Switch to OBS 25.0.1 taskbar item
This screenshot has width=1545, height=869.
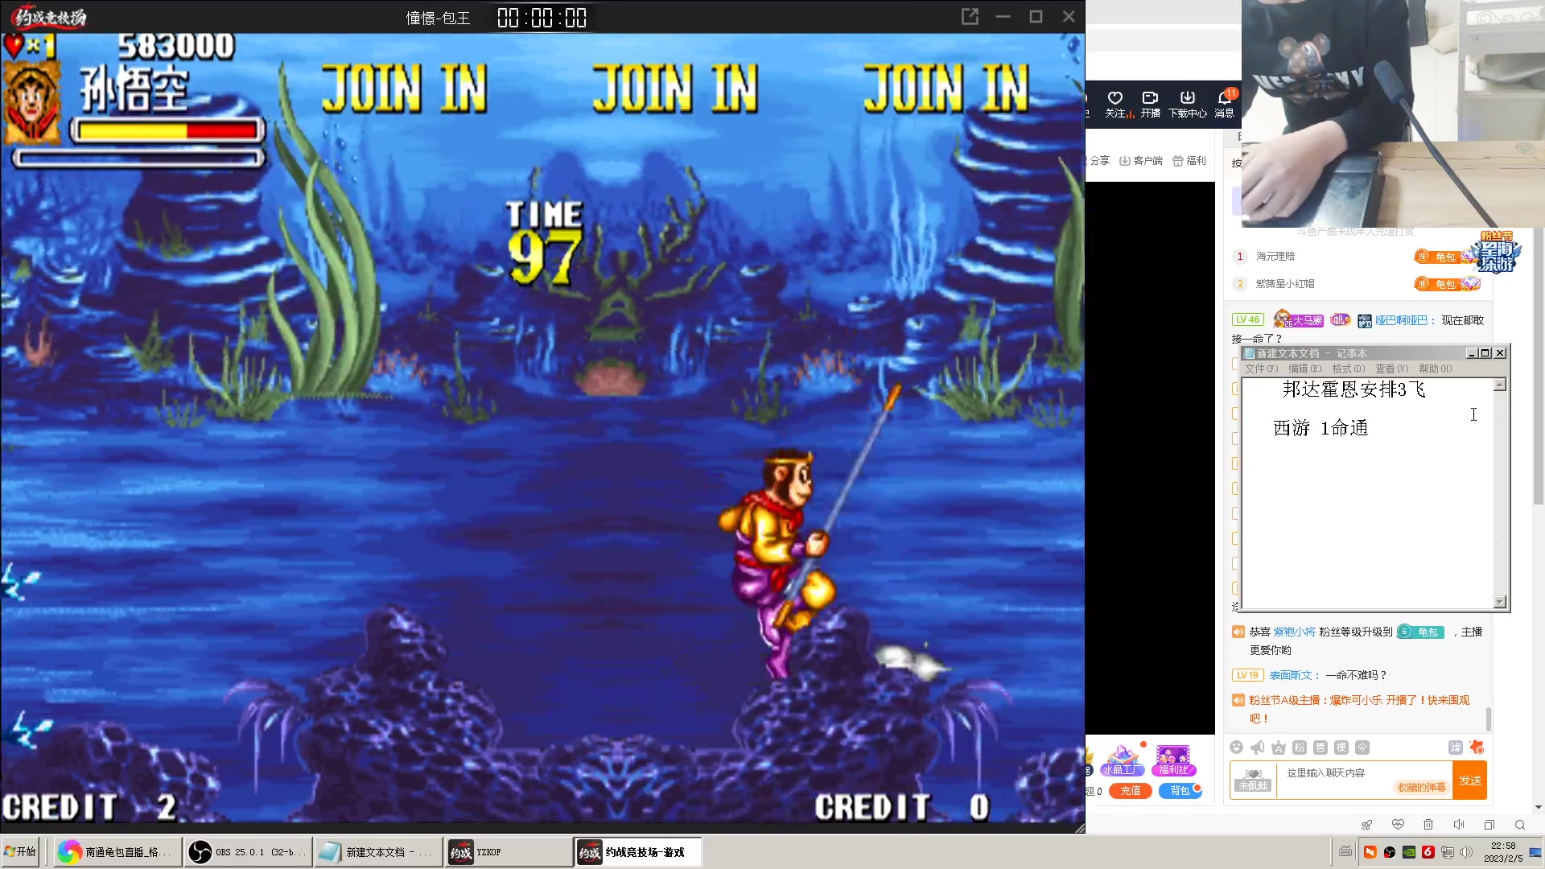[x=249, y=852]
